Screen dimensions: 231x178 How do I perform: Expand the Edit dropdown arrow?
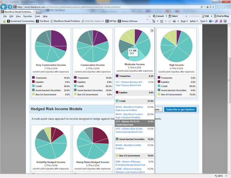[x=211, y=16]
